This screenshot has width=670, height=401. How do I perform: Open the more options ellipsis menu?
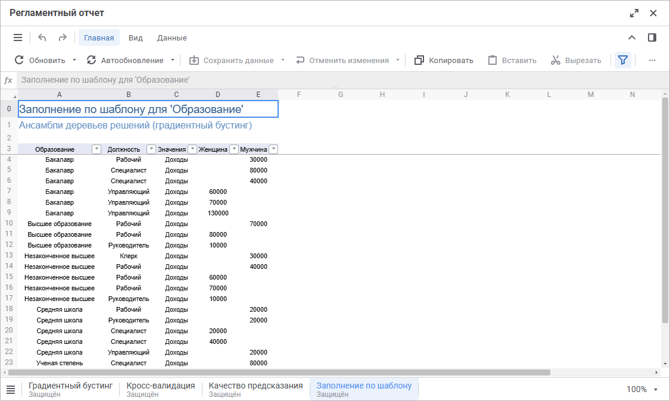click(652, 60)
